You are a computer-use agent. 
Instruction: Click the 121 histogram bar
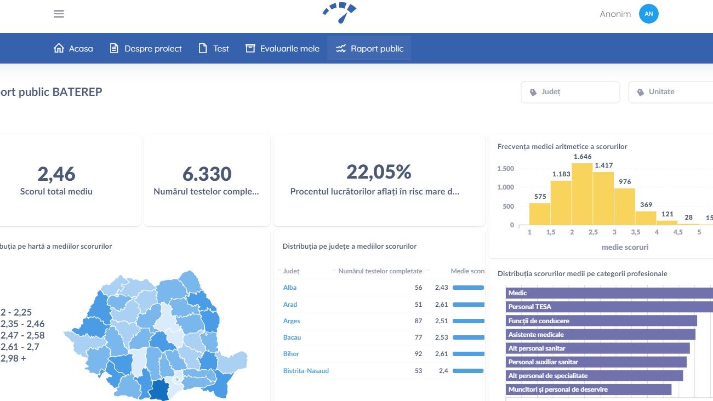[x=668, y=222]
